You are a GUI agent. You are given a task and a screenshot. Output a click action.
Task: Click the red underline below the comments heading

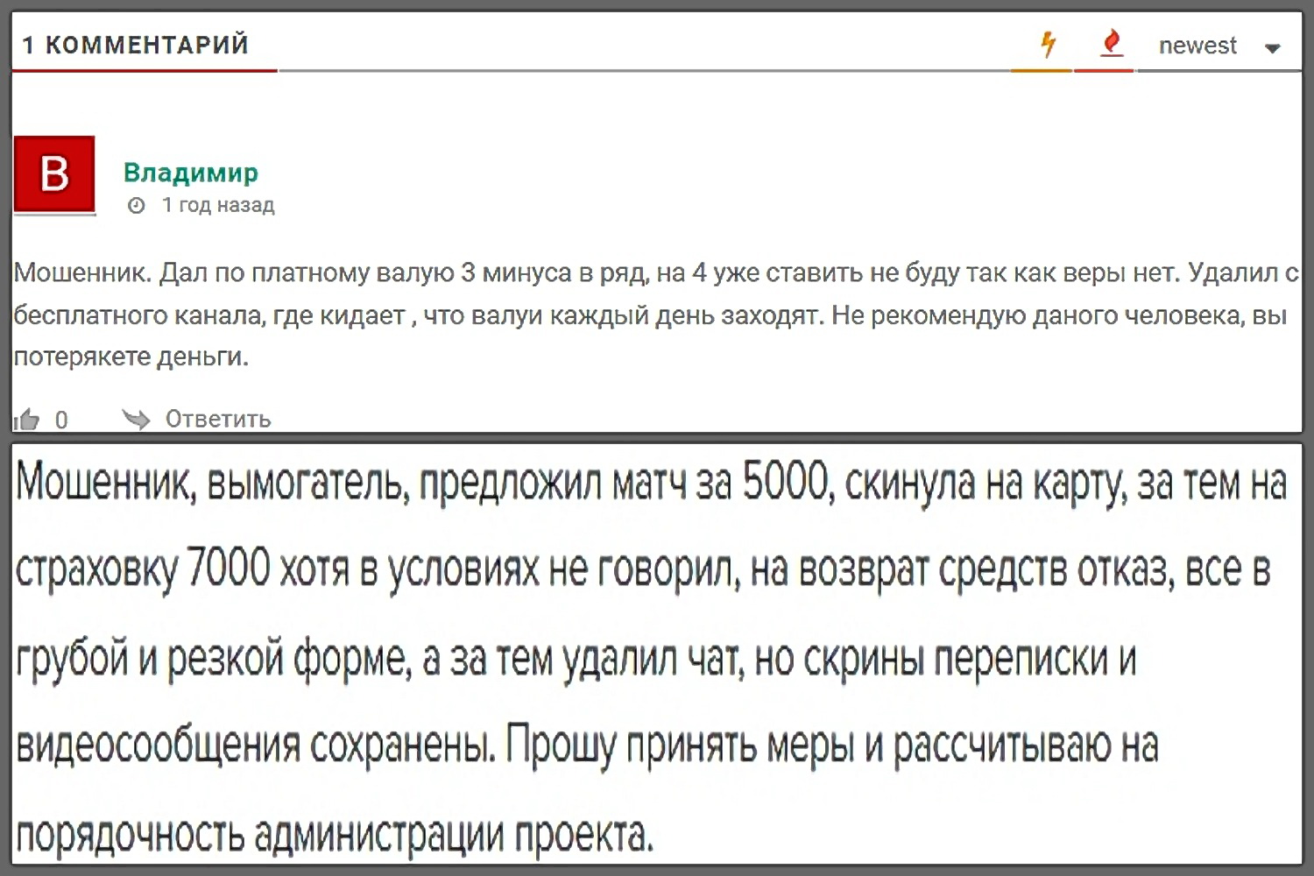point(145,70)
